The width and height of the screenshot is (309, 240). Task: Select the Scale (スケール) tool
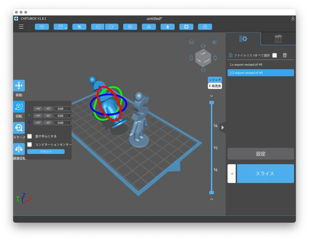click(19, 128)
